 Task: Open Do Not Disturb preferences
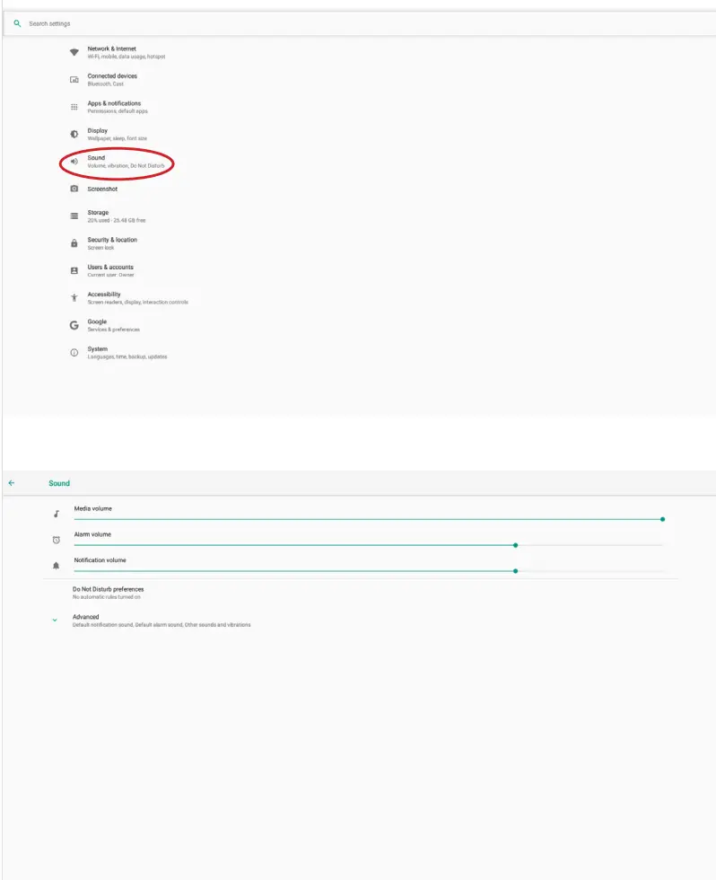(108, 593)
